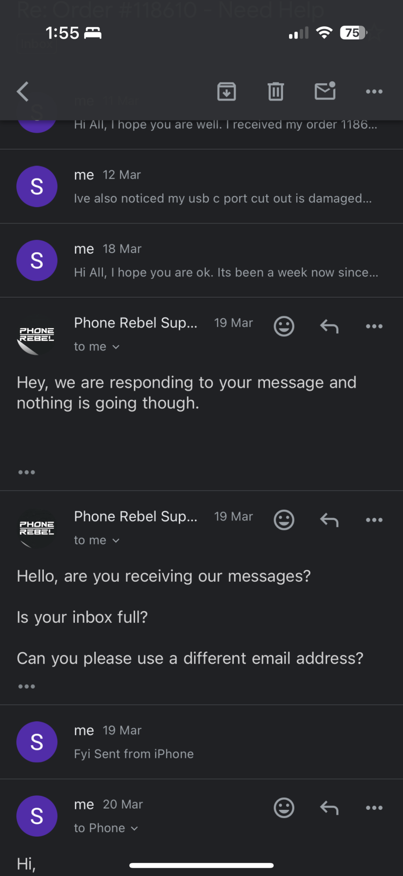The width and height of the screenshot is (403, 876).
Task: Mark the conversation as unread with the envelope icon
Action: click(325, 91)
